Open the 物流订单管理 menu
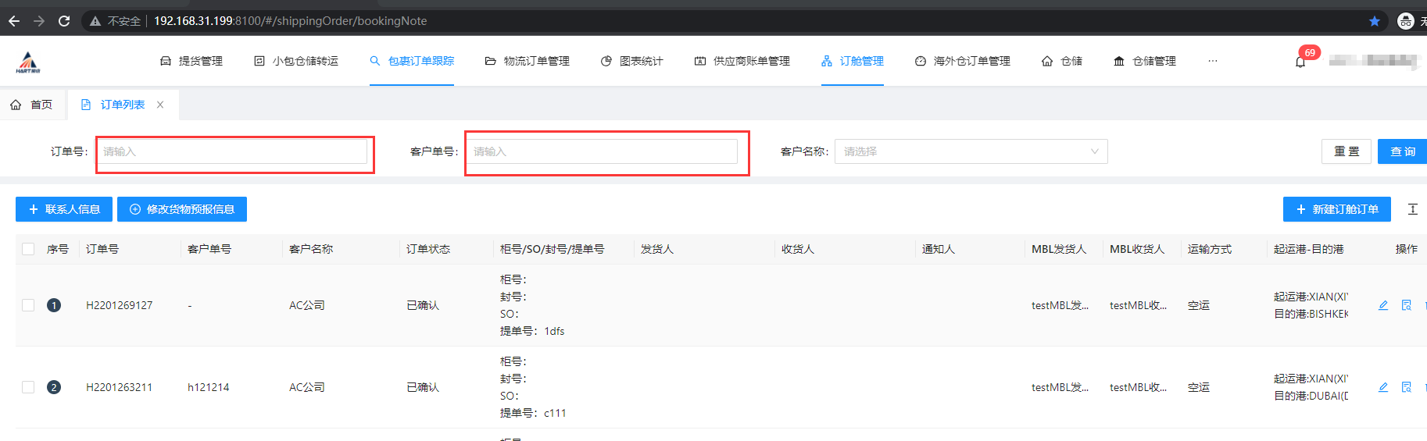This screenshot has width=1427, height=441. [x=528, y=61]
